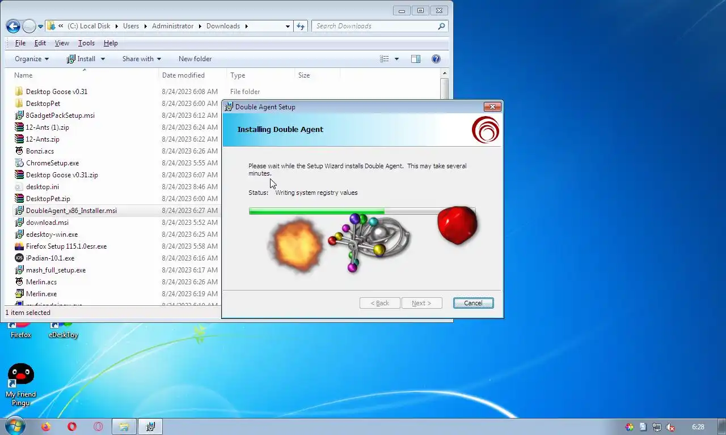The image size is (726, 435).
Task: Open the Help menu
Action: [x=111, y=43]
